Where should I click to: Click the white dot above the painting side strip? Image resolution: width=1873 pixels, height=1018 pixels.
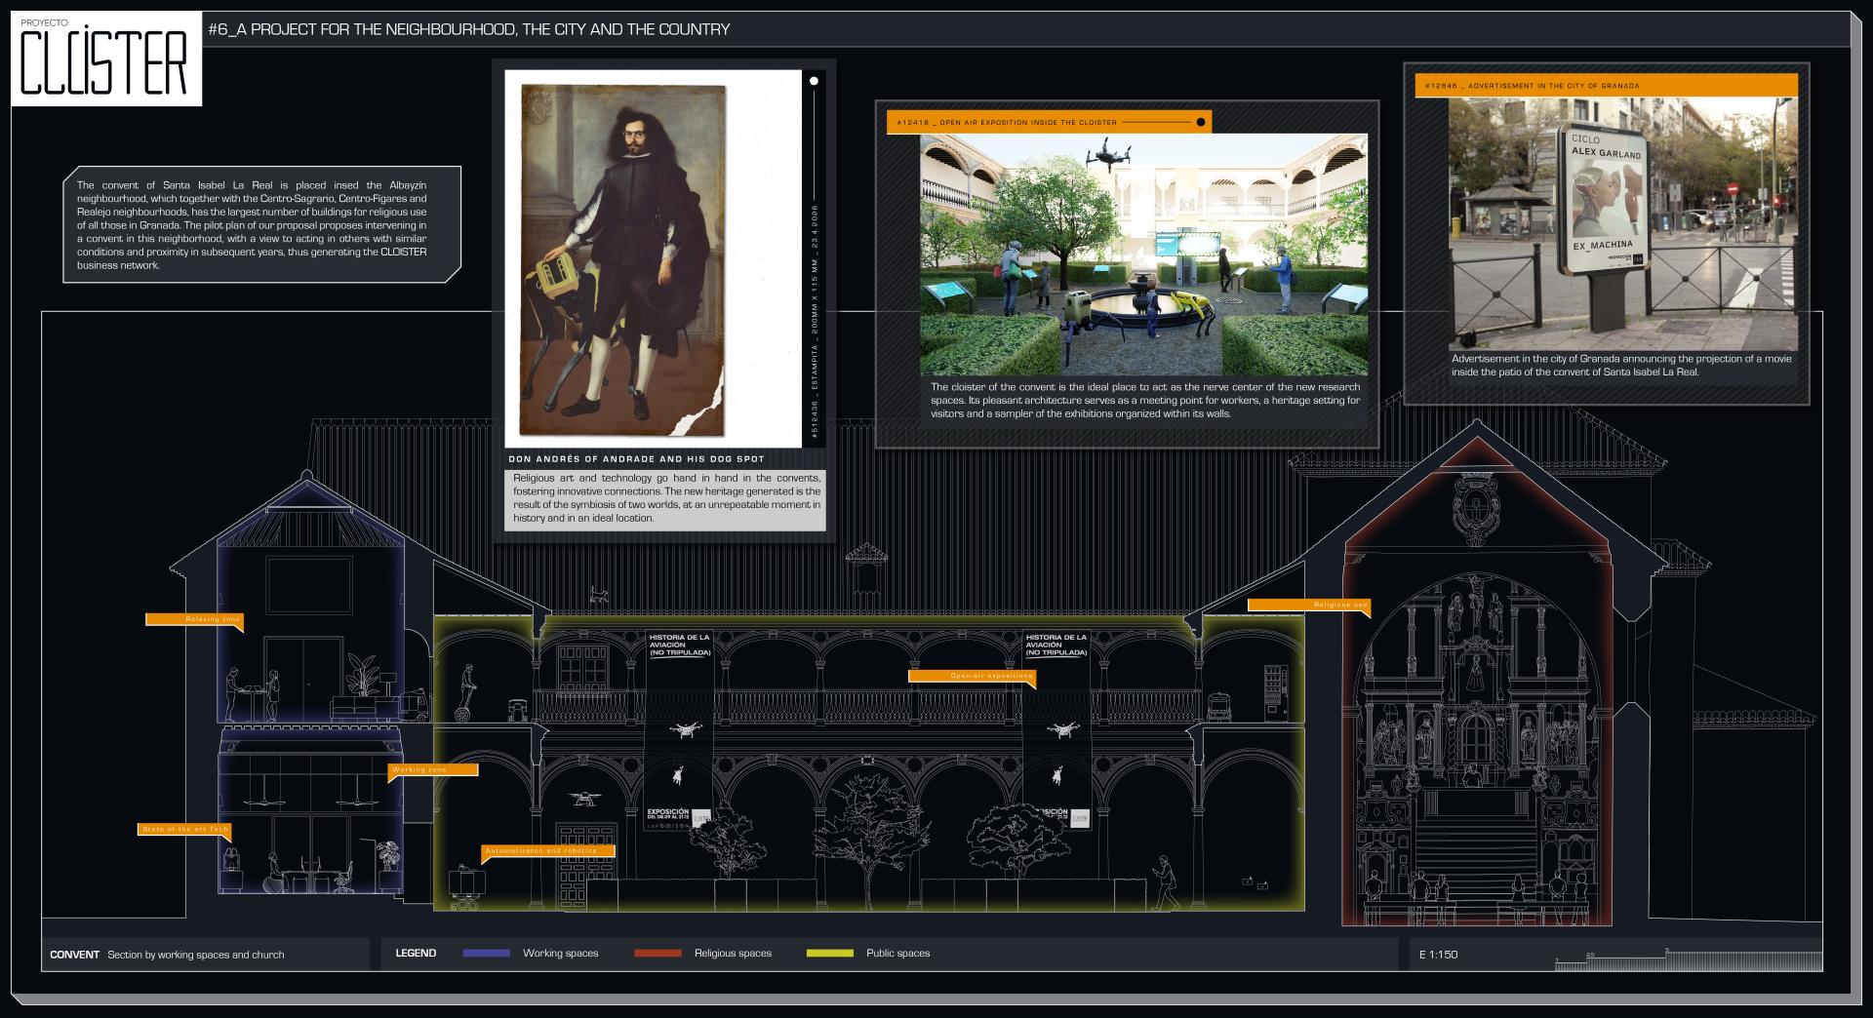pyautogui.click(x=814, y=82)
